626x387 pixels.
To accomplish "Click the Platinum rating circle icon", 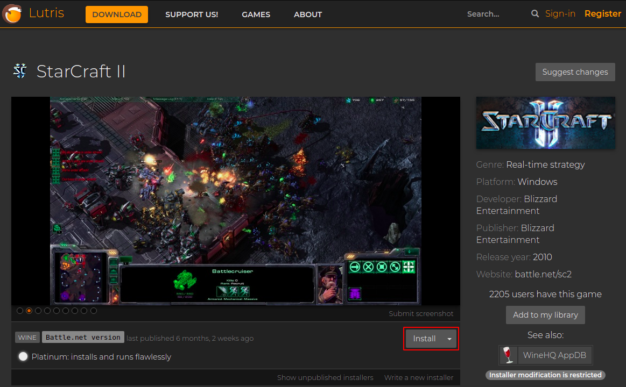I will pyautogui.click(x=23, y=356).
